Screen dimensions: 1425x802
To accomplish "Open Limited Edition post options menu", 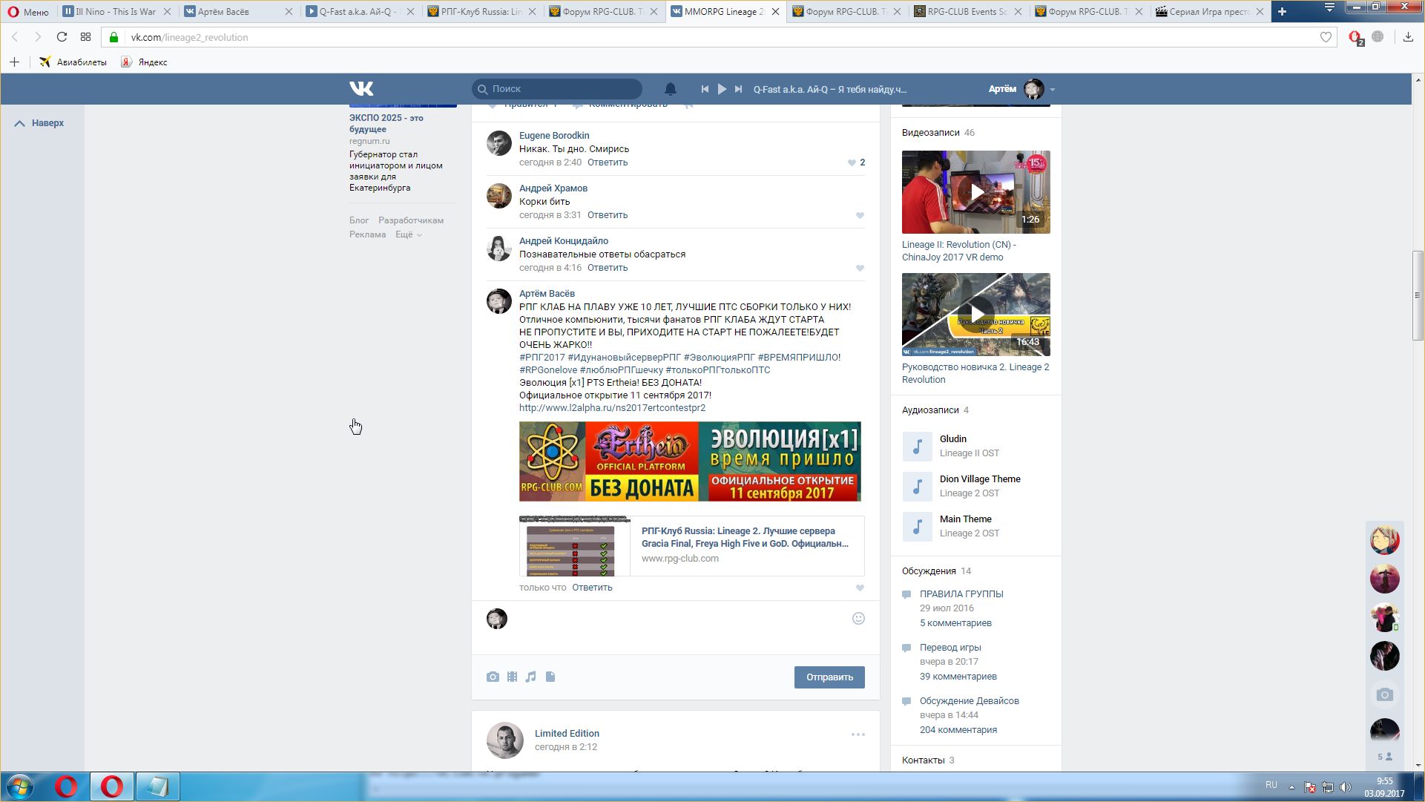I will coord(858,734).
